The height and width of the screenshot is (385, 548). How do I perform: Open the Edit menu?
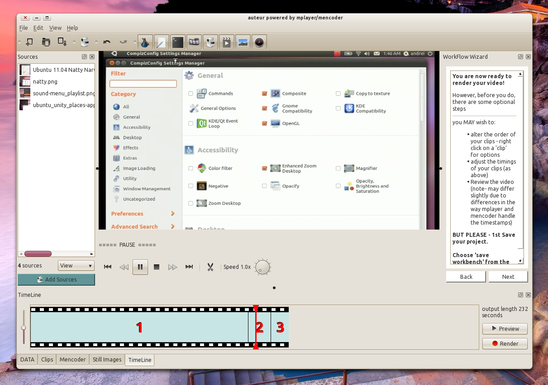[x=38, y=28]
